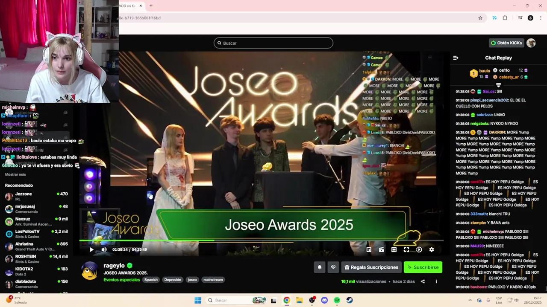Share the VOD via share icon

423,281
